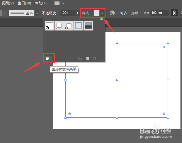Click the delete graphic style trash icon
182x143 pixels.
pos(95,59)
